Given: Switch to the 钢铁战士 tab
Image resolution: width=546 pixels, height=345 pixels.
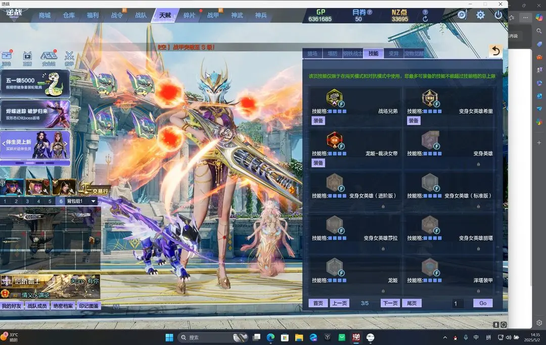Looking at the screenshot, I should [353, 54].
